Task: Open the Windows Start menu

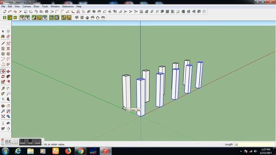Action: click(x=6, y=151)
